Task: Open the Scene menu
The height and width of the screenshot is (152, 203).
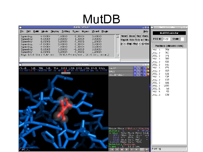Action: click(x=76, y=31)
